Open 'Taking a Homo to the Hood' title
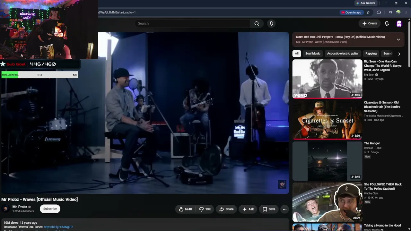This screenshot has width=411, height=231. (x=382, y=226)
